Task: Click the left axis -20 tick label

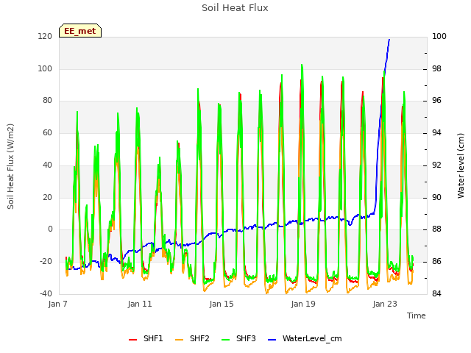Action: click(x=46, y=262)
